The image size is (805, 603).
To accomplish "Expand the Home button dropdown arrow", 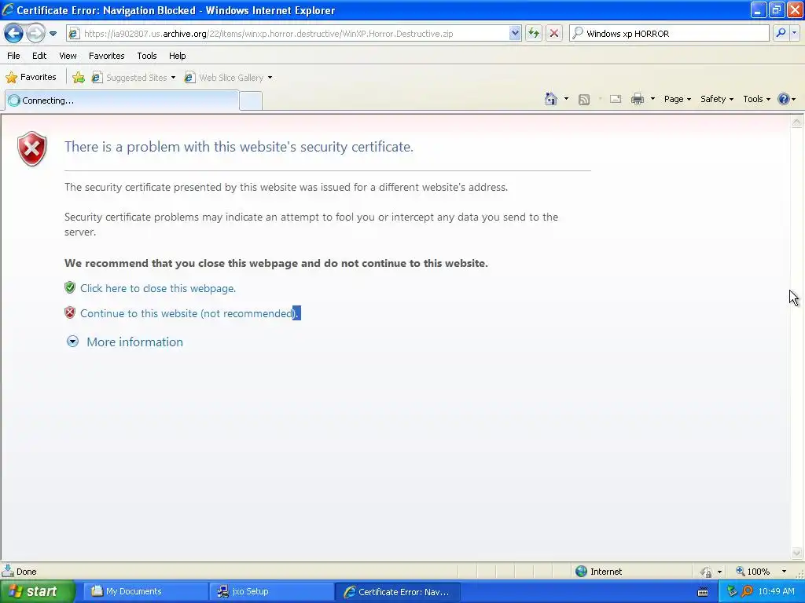I will tap(566, 99).
